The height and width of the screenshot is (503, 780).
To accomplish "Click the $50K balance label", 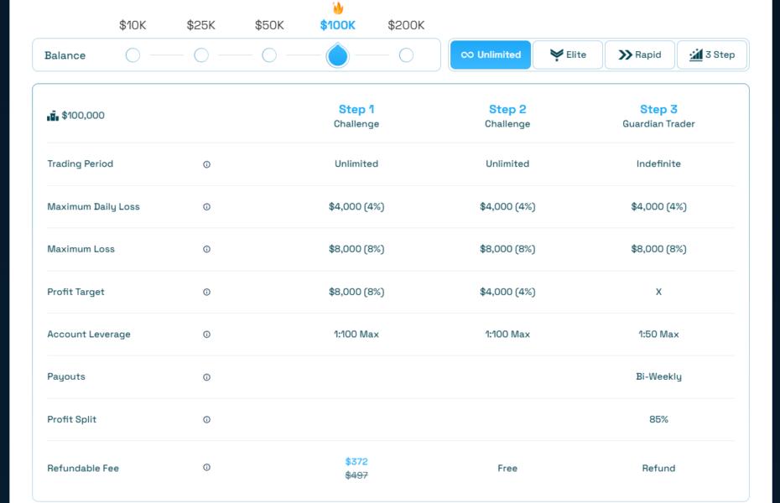I will tap(269, 25).
